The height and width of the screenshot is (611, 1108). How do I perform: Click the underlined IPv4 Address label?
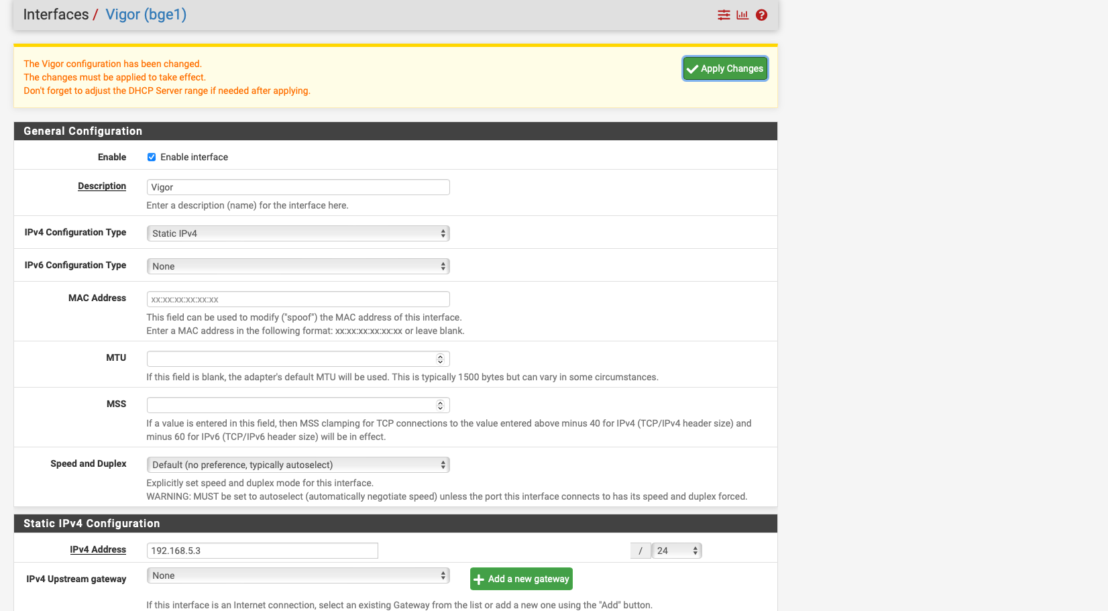click(x=98, y=549)
